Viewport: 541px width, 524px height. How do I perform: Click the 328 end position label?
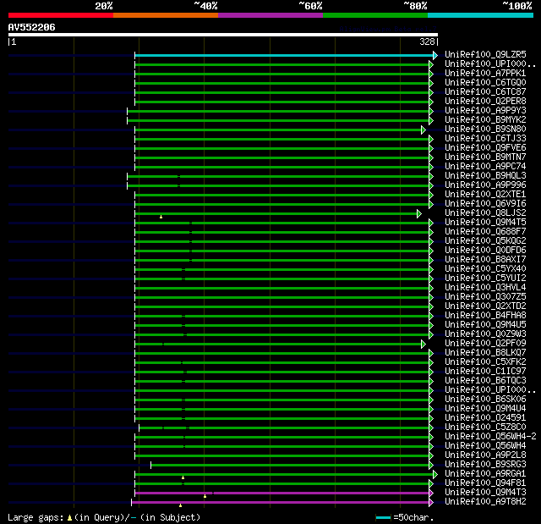coord(427,41)
